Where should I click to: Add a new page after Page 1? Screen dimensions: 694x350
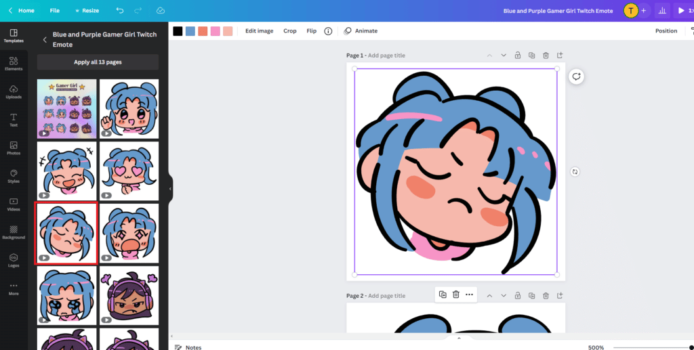click(560, 56)
